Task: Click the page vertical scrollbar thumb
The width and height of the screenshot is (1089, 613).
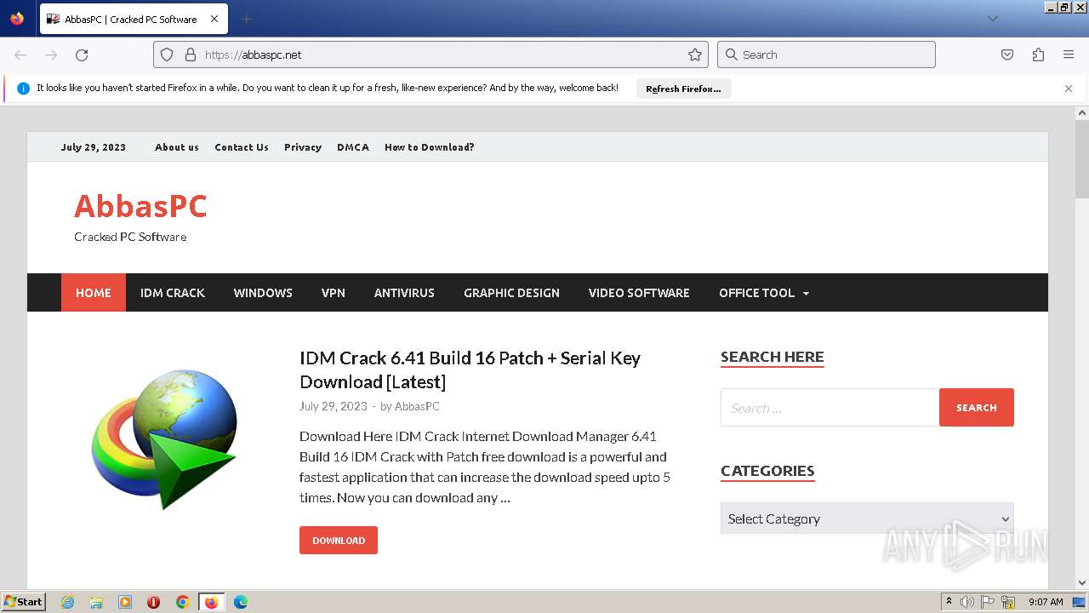Action: (1082, 160)
